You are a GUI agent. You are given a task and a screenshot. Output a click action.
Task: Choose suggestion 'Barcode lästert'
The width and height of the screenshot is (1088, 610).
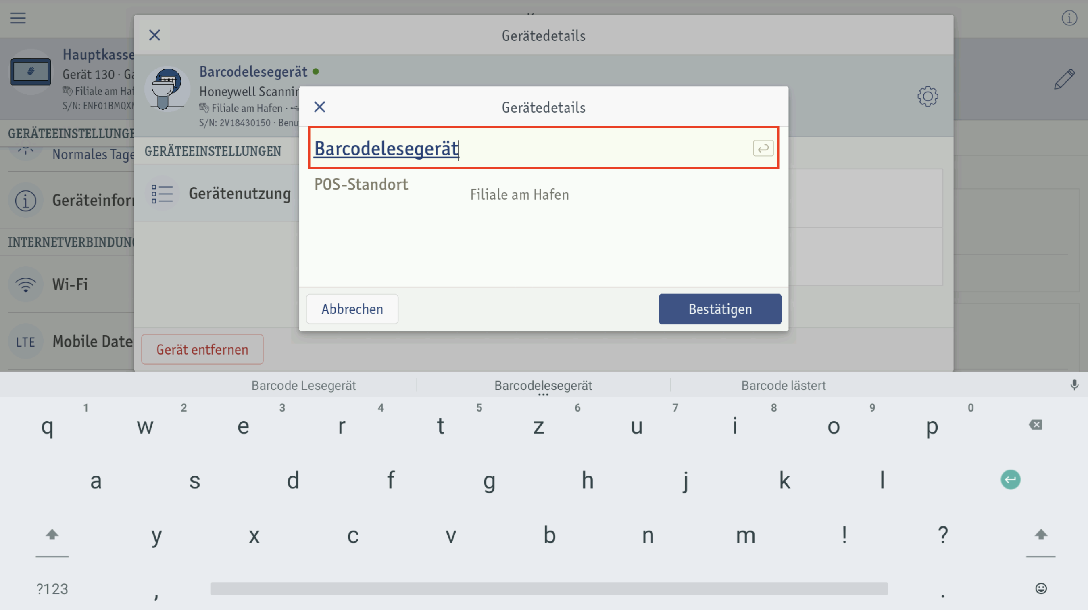784,385
